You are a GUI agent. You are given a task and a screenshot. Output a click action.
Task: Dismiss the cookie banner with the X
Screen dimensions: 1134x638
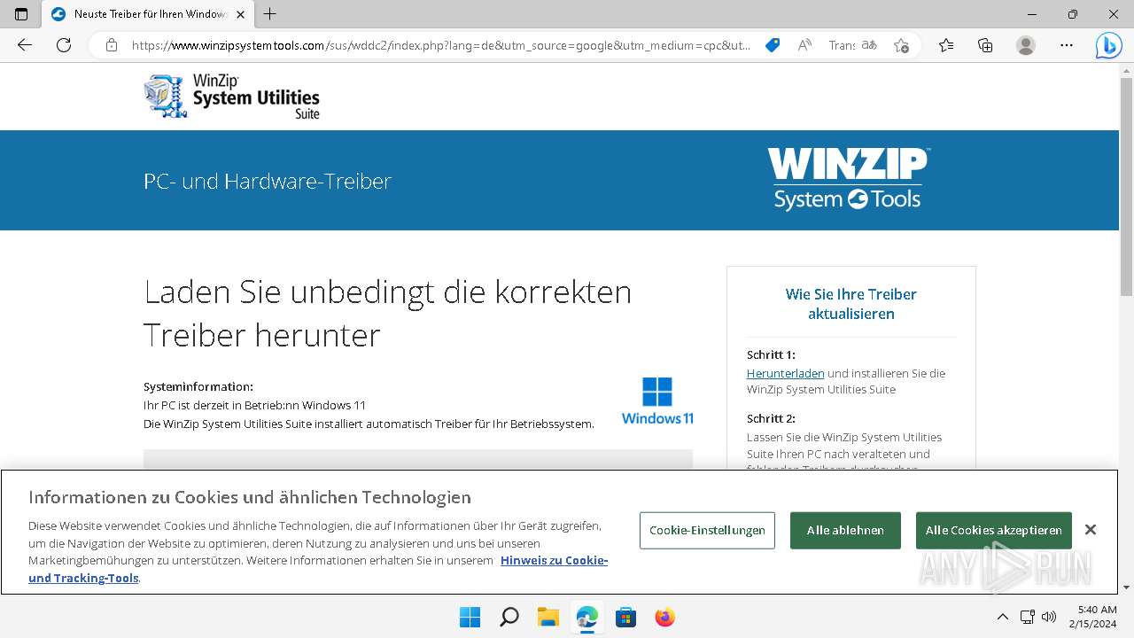1091,530
